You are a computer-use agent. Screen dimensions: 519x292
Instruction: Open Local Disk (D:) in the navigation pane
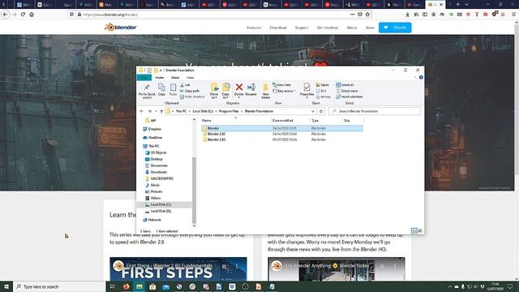coord(161,211)
